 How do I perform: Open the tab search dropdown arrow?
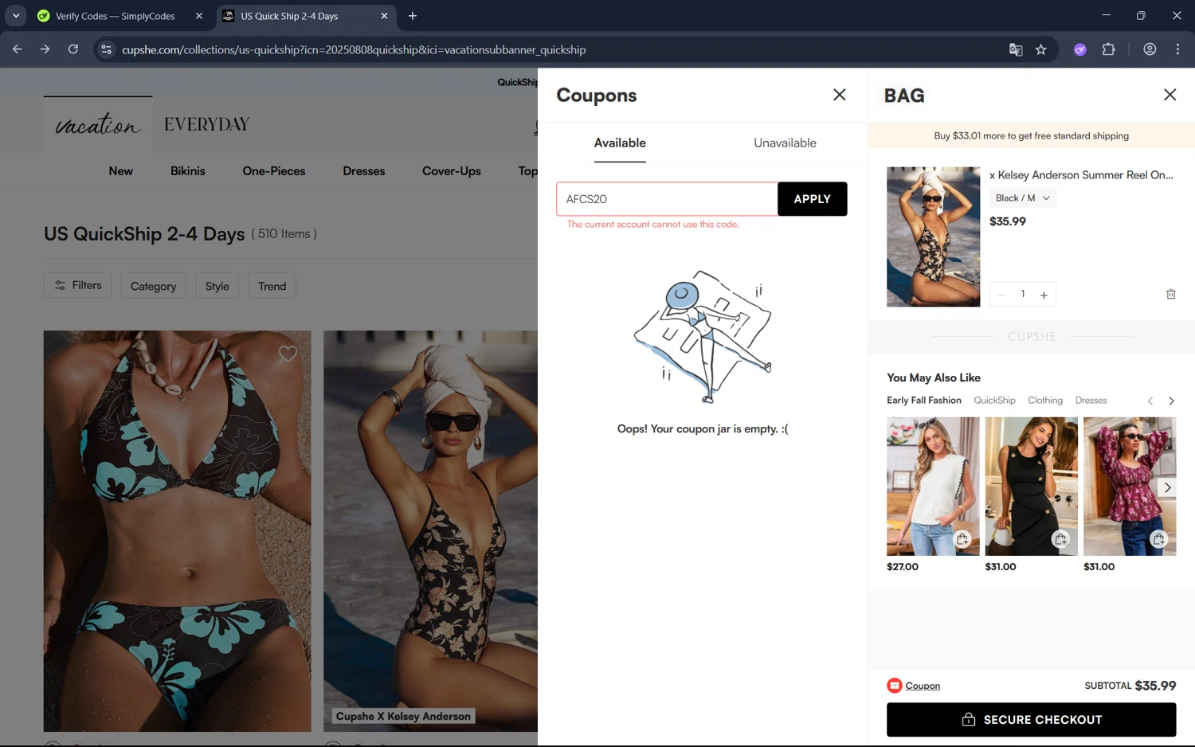[x=16, y=16]
